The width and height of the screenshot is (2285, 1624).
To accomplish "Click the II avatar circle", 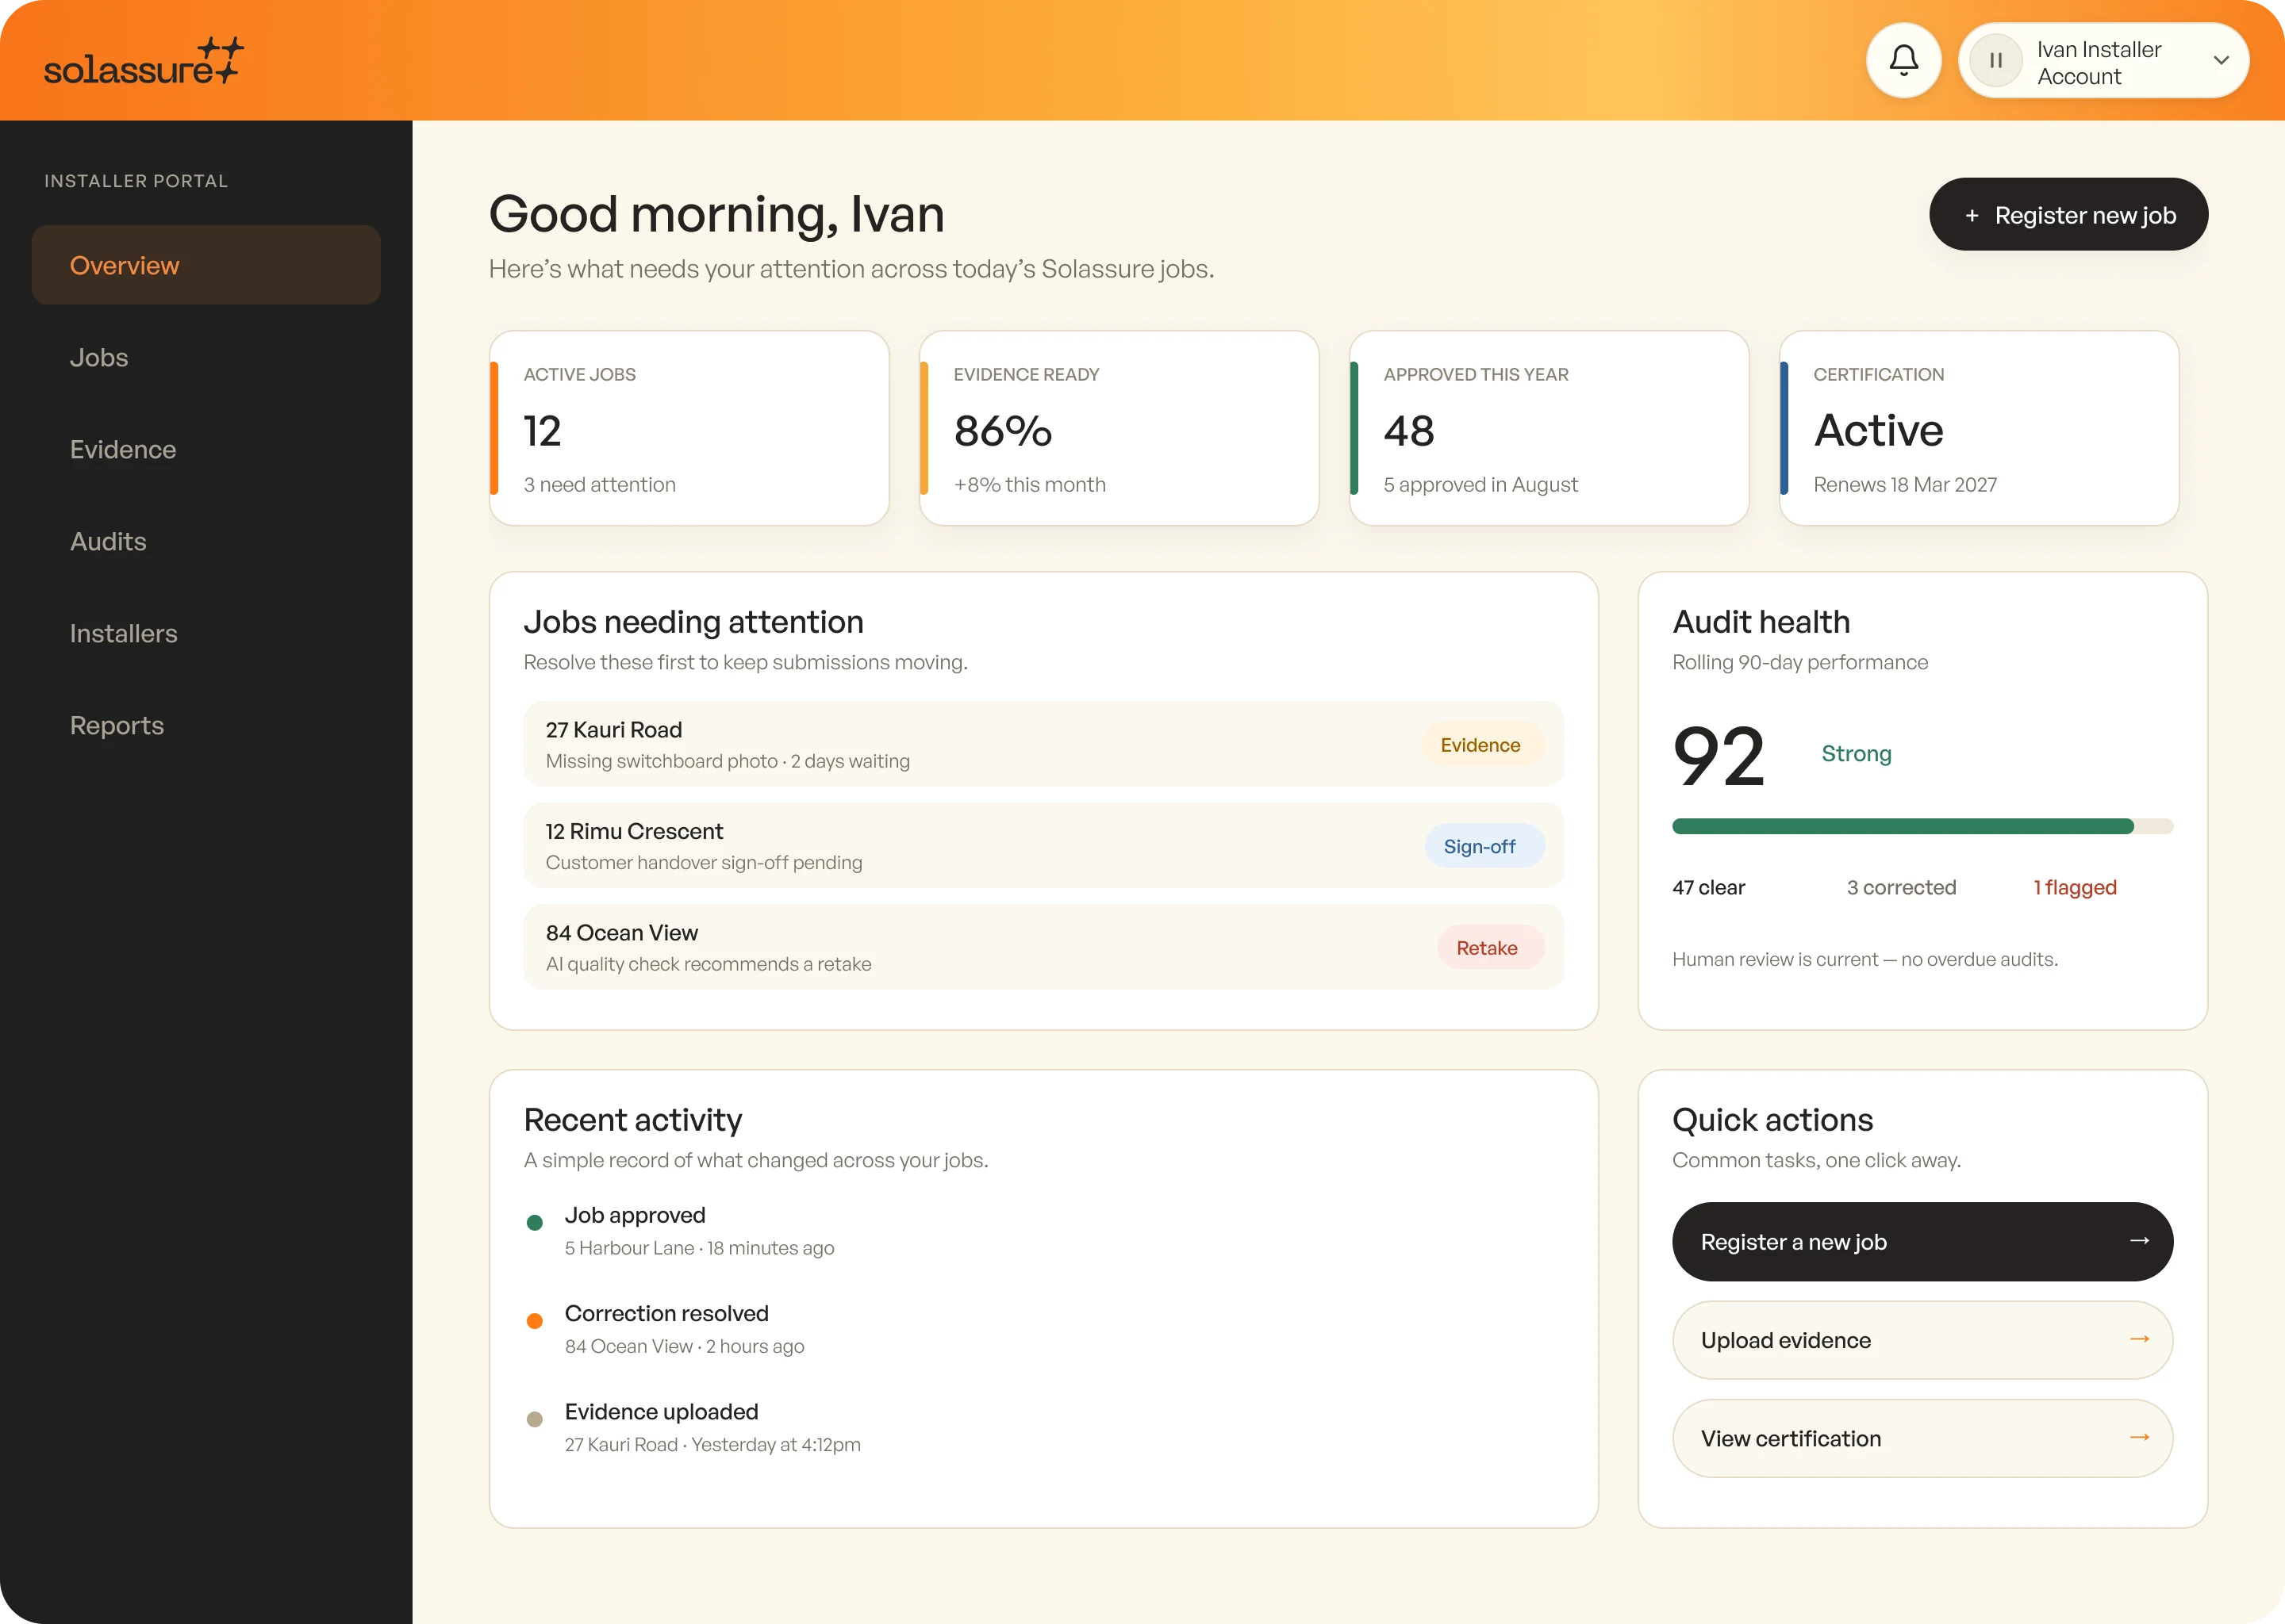I will coord(1996,60).
